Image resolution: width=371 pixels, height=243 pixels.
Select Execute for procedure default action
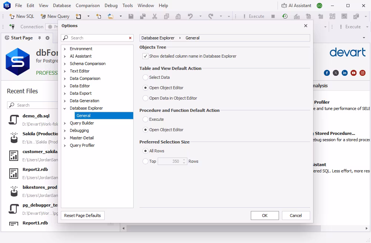coord(145,119)
